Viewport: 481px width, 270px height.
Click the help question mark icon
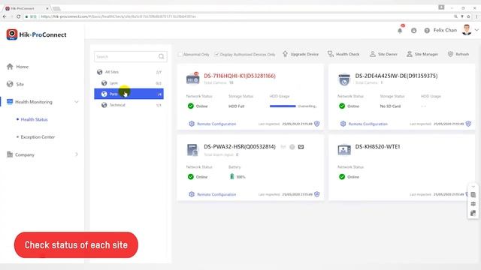tap(427, 31)
